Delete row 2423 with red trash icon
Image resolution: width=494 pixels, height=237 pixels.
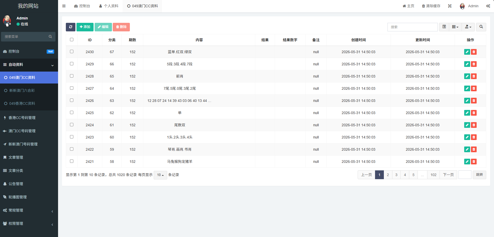click(x=474, y=137)
